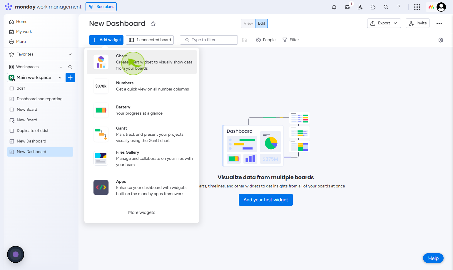Image resolution: width=453 pixels, height=270 pixels.
Task: Open the inbox tray icon
Action: pos(347,7)
